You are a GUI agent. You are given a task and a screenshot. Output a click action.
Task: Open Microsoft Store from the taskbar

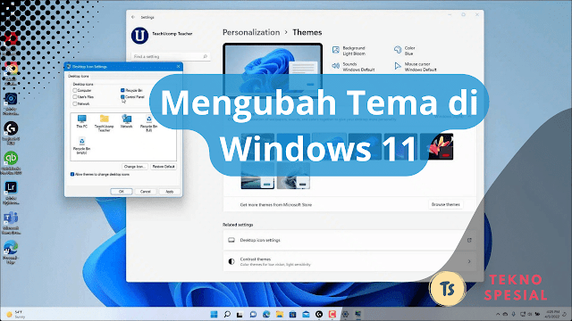292,314
